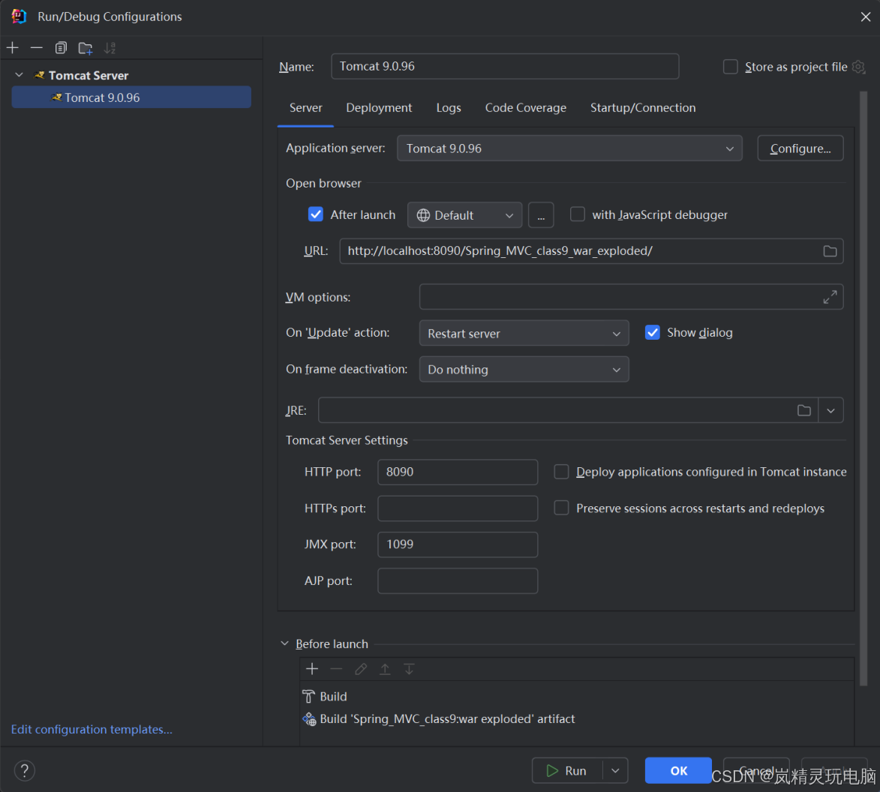Switch to the Code Coverage tab
This screenshot has width=880, height=792.
tap(525, 108)
